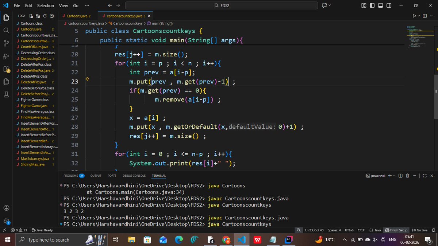Viewport: 438px width, 246px height.
Task: Open editor More Actions ellipsis
Action: click(x=431, y=16)
